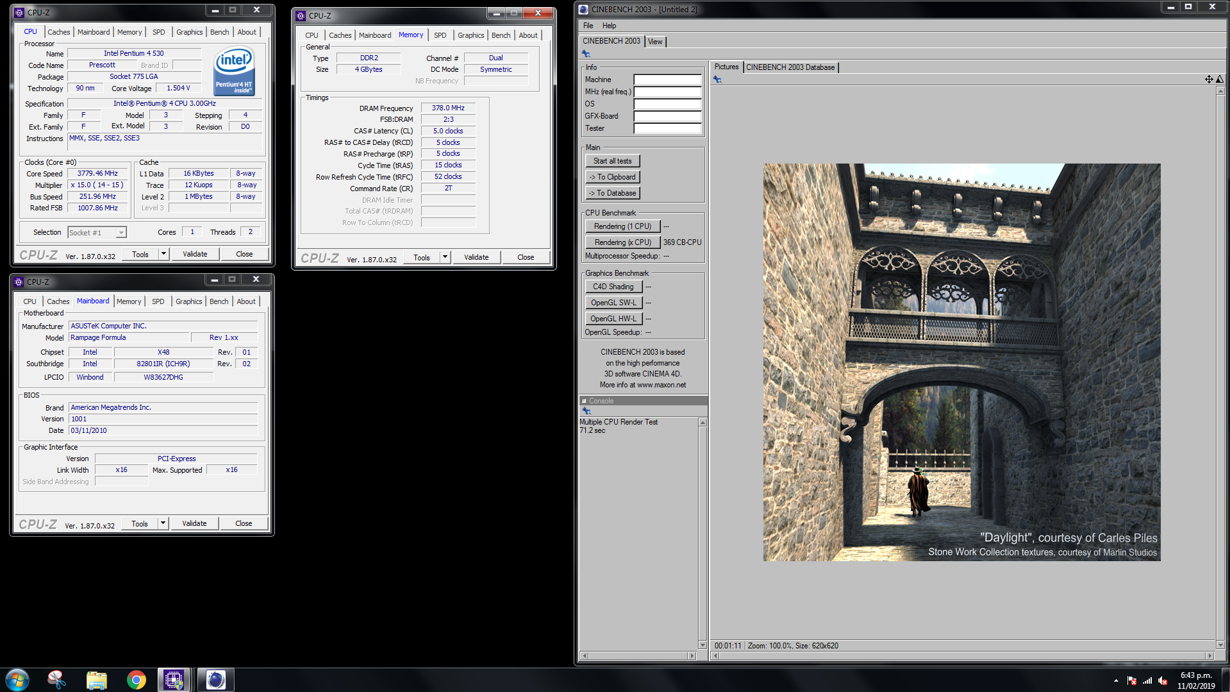Click the picture panel scroll-up arrow
Screen dimensions: 1230x692
1220,91
